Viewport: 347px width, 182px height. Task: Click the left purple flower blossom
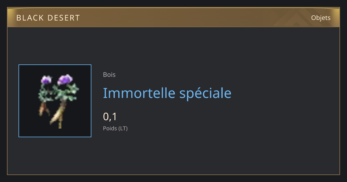(x=46, y=80)
